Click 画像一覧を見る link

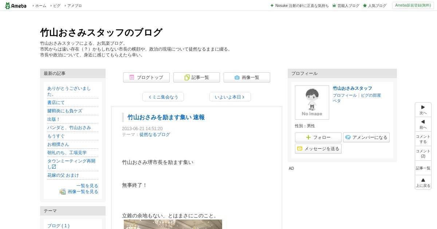[83, 192]
